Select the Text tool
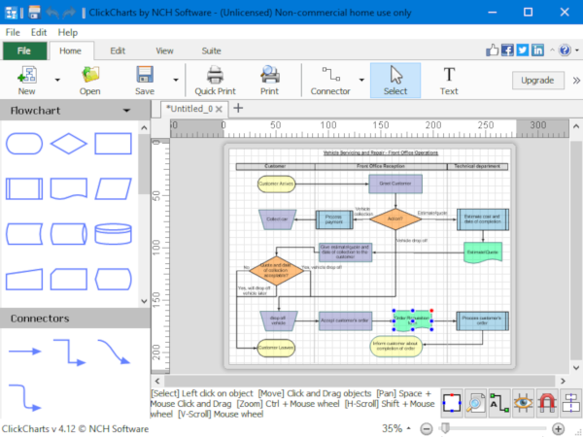Screen dimensions: 583x437 click(448, 81)
